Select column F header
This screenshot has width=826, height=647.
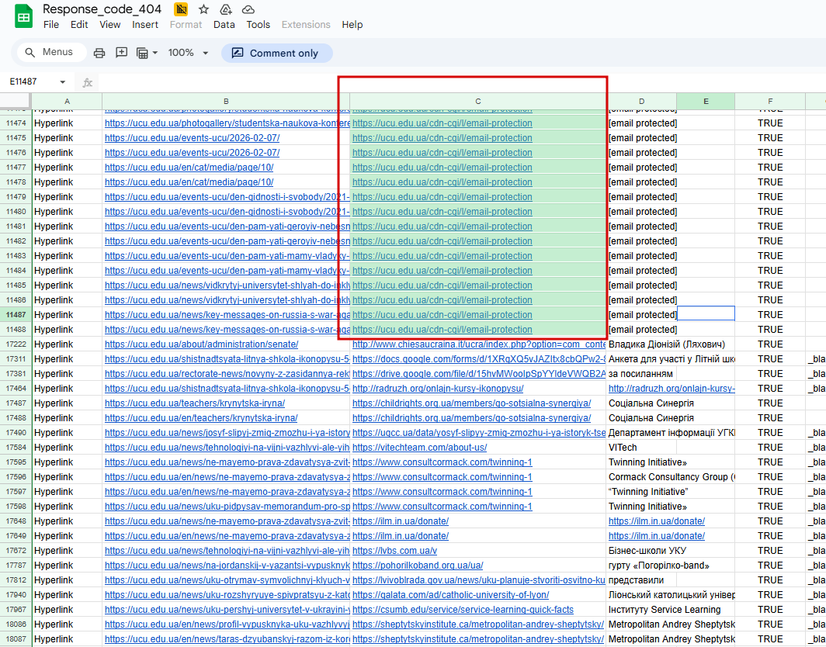770,102
